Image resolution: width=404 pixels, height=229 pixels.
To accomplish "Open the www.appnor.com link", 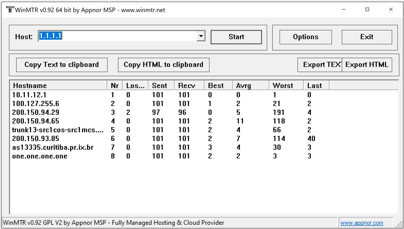I will [362, 223].
